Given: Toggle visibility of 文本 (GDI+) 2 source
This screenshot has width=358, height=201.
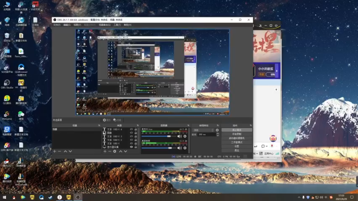Looking at the screenshot, I should click(x=131, y=140).
